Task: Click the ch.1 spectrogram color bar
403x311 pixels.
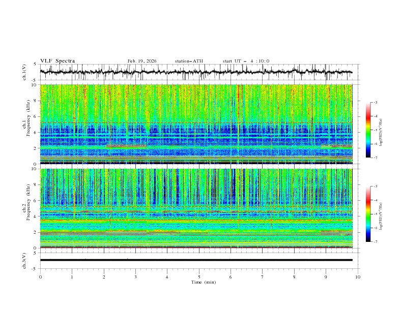Action: click(x=368, y=130)
